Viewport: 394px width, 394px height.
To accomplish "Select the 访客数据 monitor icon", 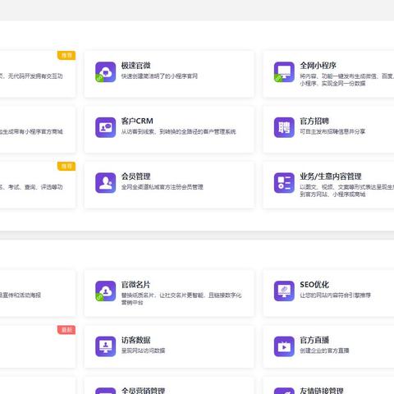I will [105, 346].
